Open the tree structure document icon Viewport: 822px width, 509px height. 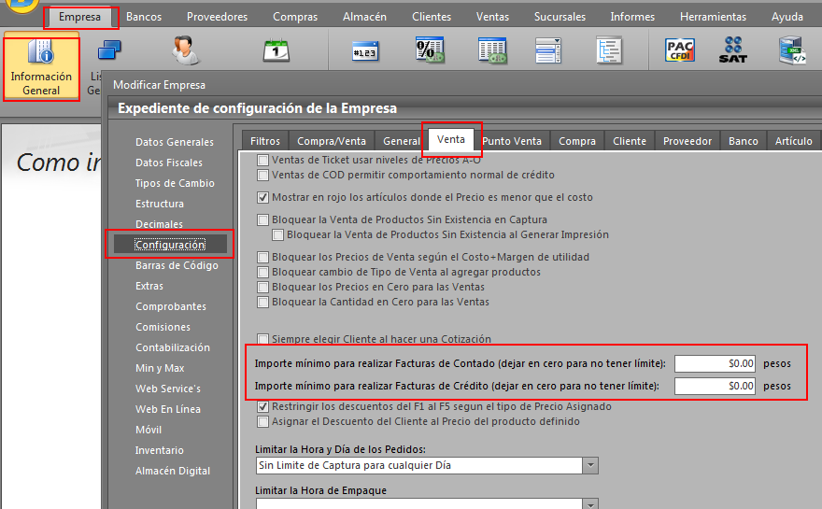609,50
